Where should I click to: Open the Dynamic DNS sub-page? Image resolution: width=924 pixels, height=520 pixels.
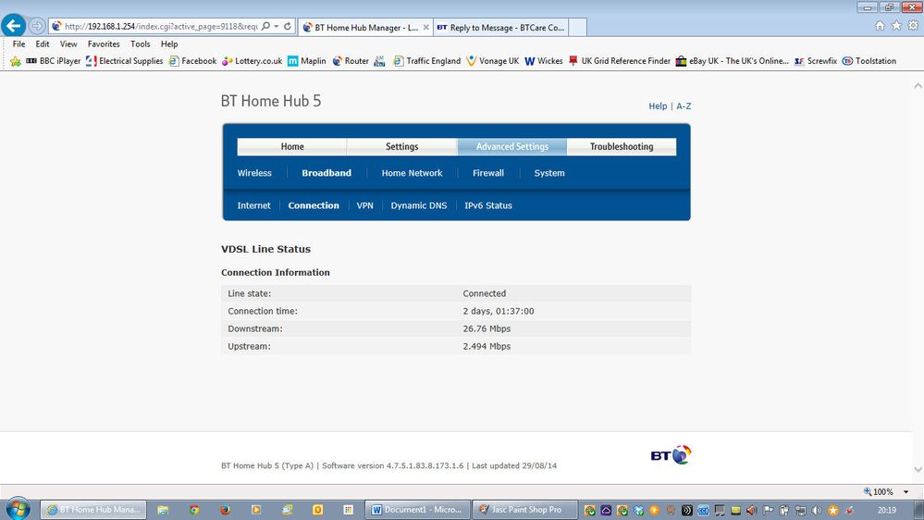click(x=419, y=205)
